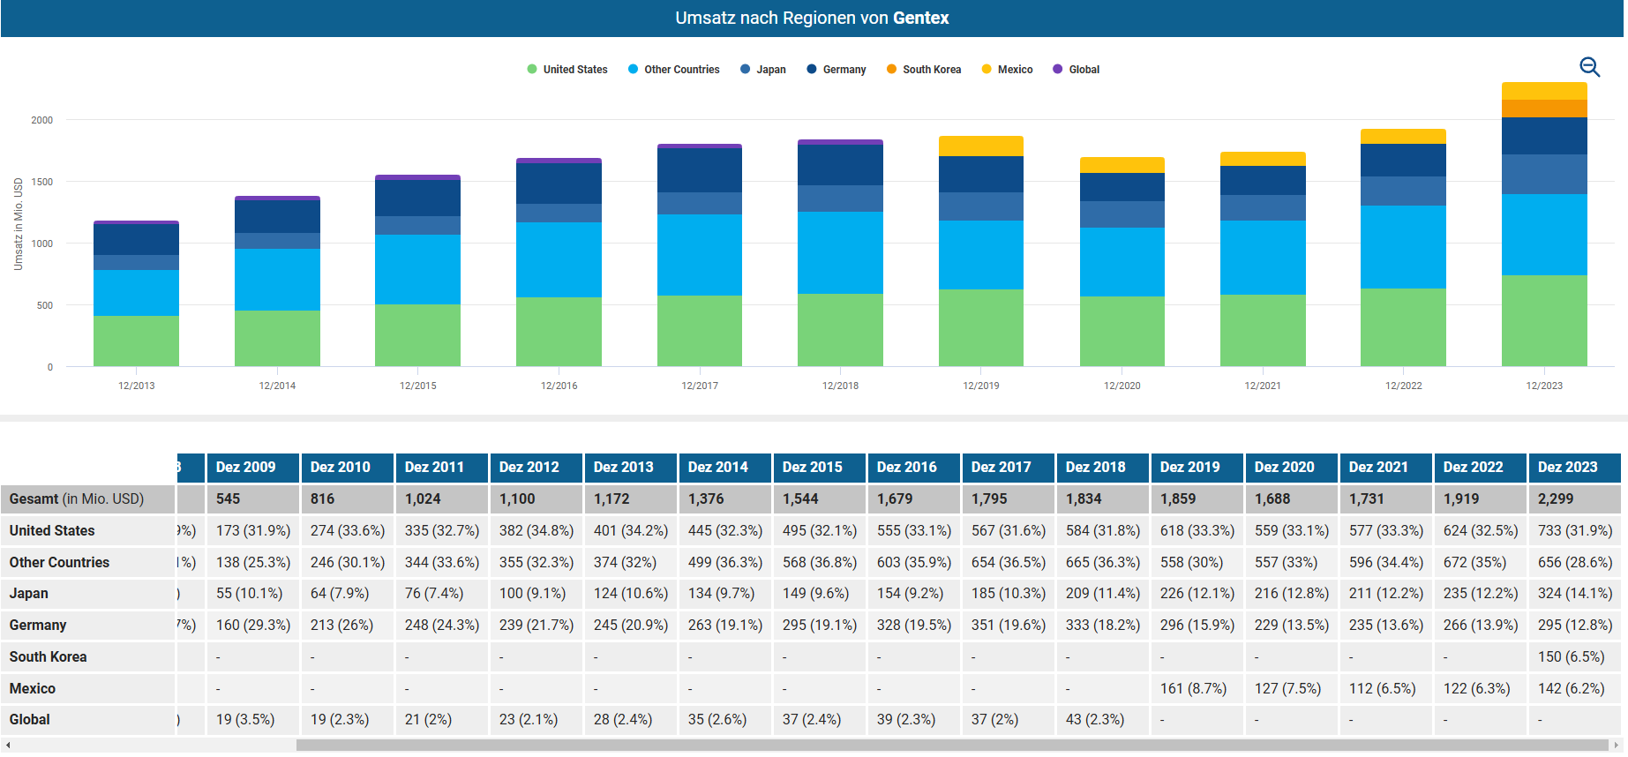
Task: Click the zoom-out magnifier icon
Action: 1589,67
